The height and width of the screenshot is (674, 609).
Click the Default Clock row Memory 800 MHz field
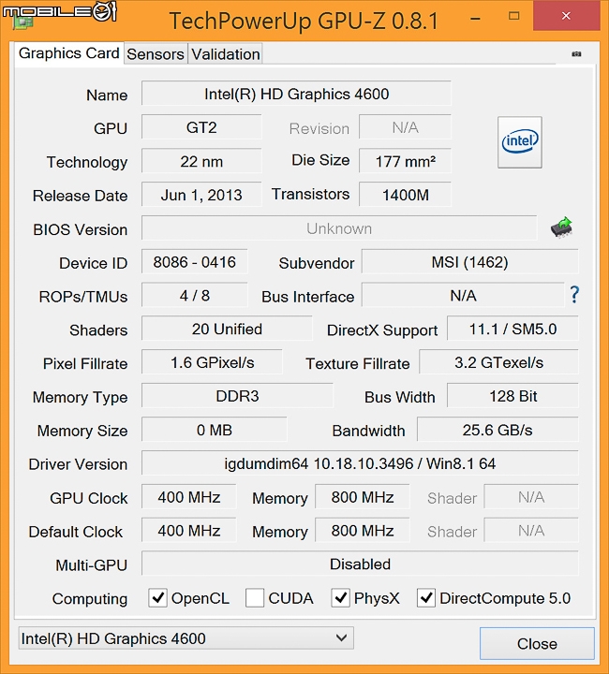click(363, 531)
